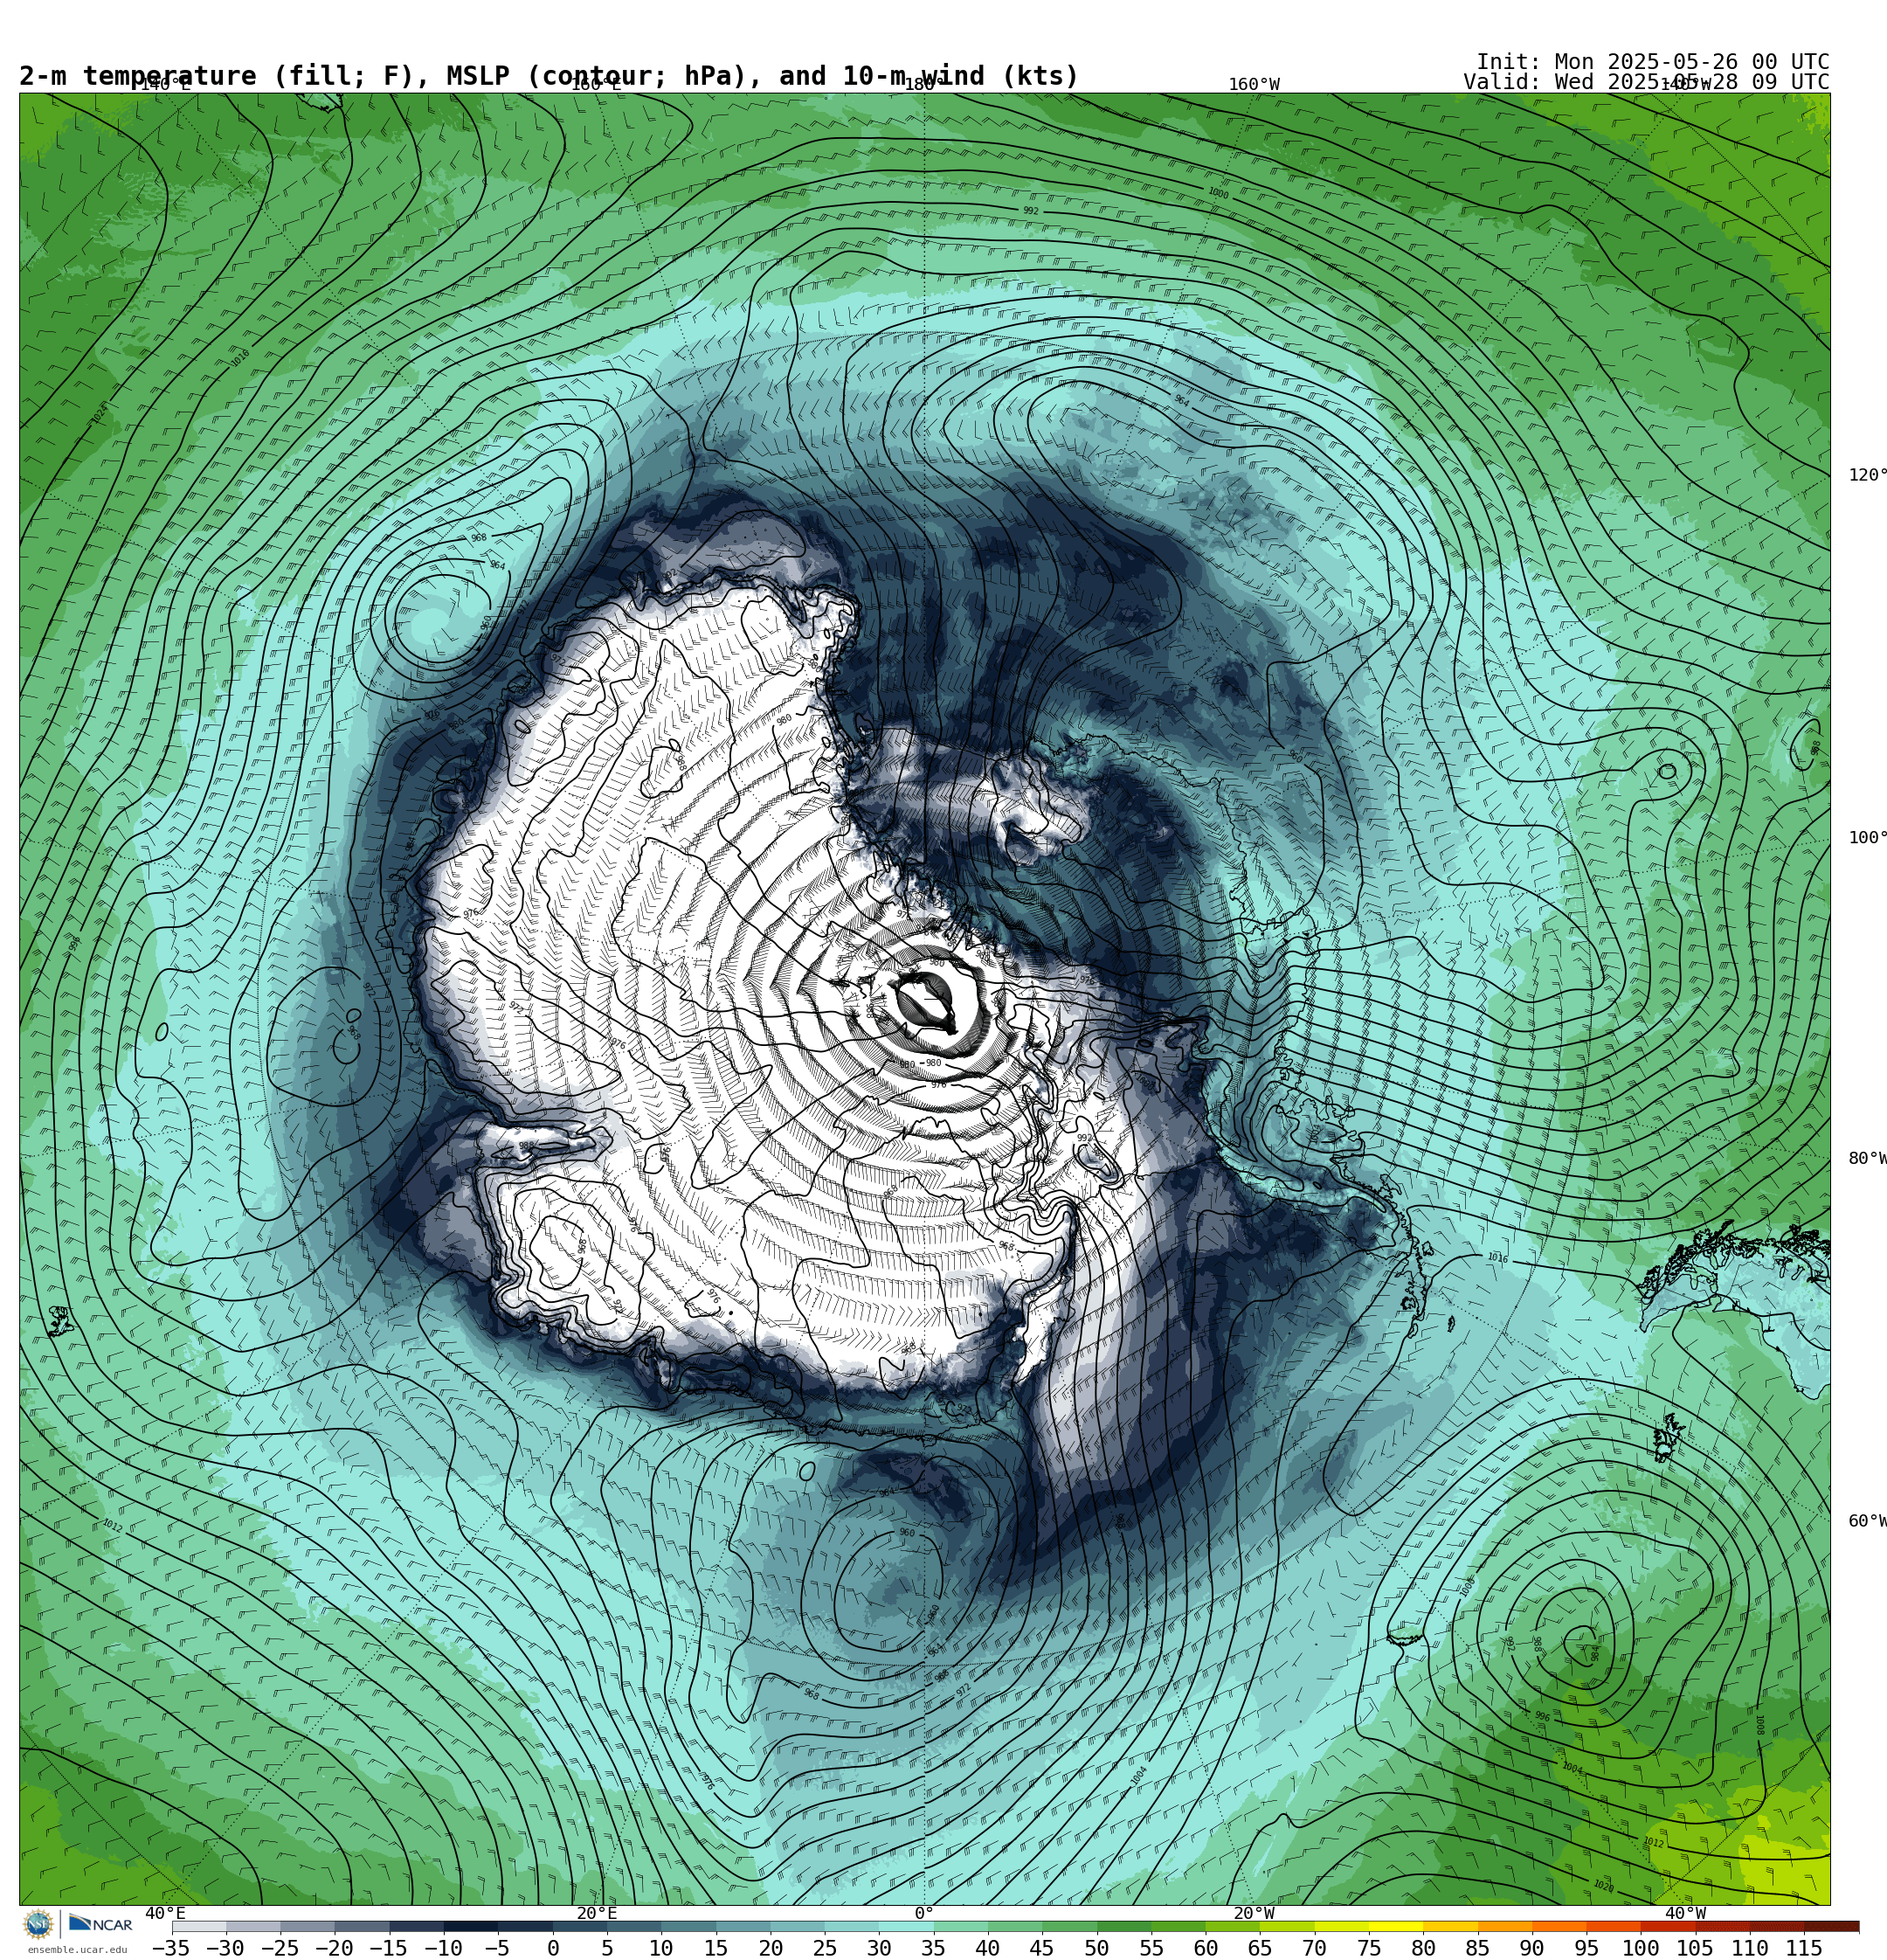Image resolution: width=1887 pixels, height=1960 pixels.
Task: Click the light cyan colorbar swatch, 30 to 35
Action: 906,1927
